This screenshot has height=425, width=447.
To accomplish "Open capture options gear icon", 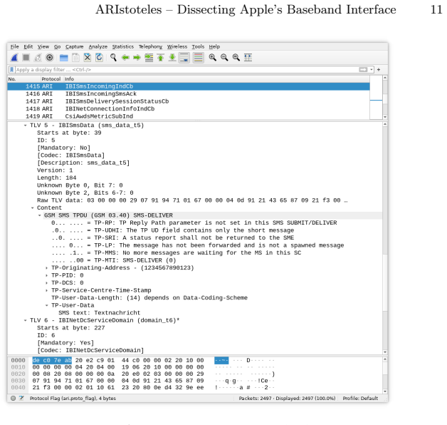I will (x=50, y=58).
